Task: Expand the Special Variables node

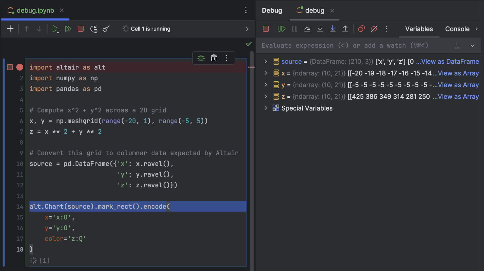Action: coord(266,108)
